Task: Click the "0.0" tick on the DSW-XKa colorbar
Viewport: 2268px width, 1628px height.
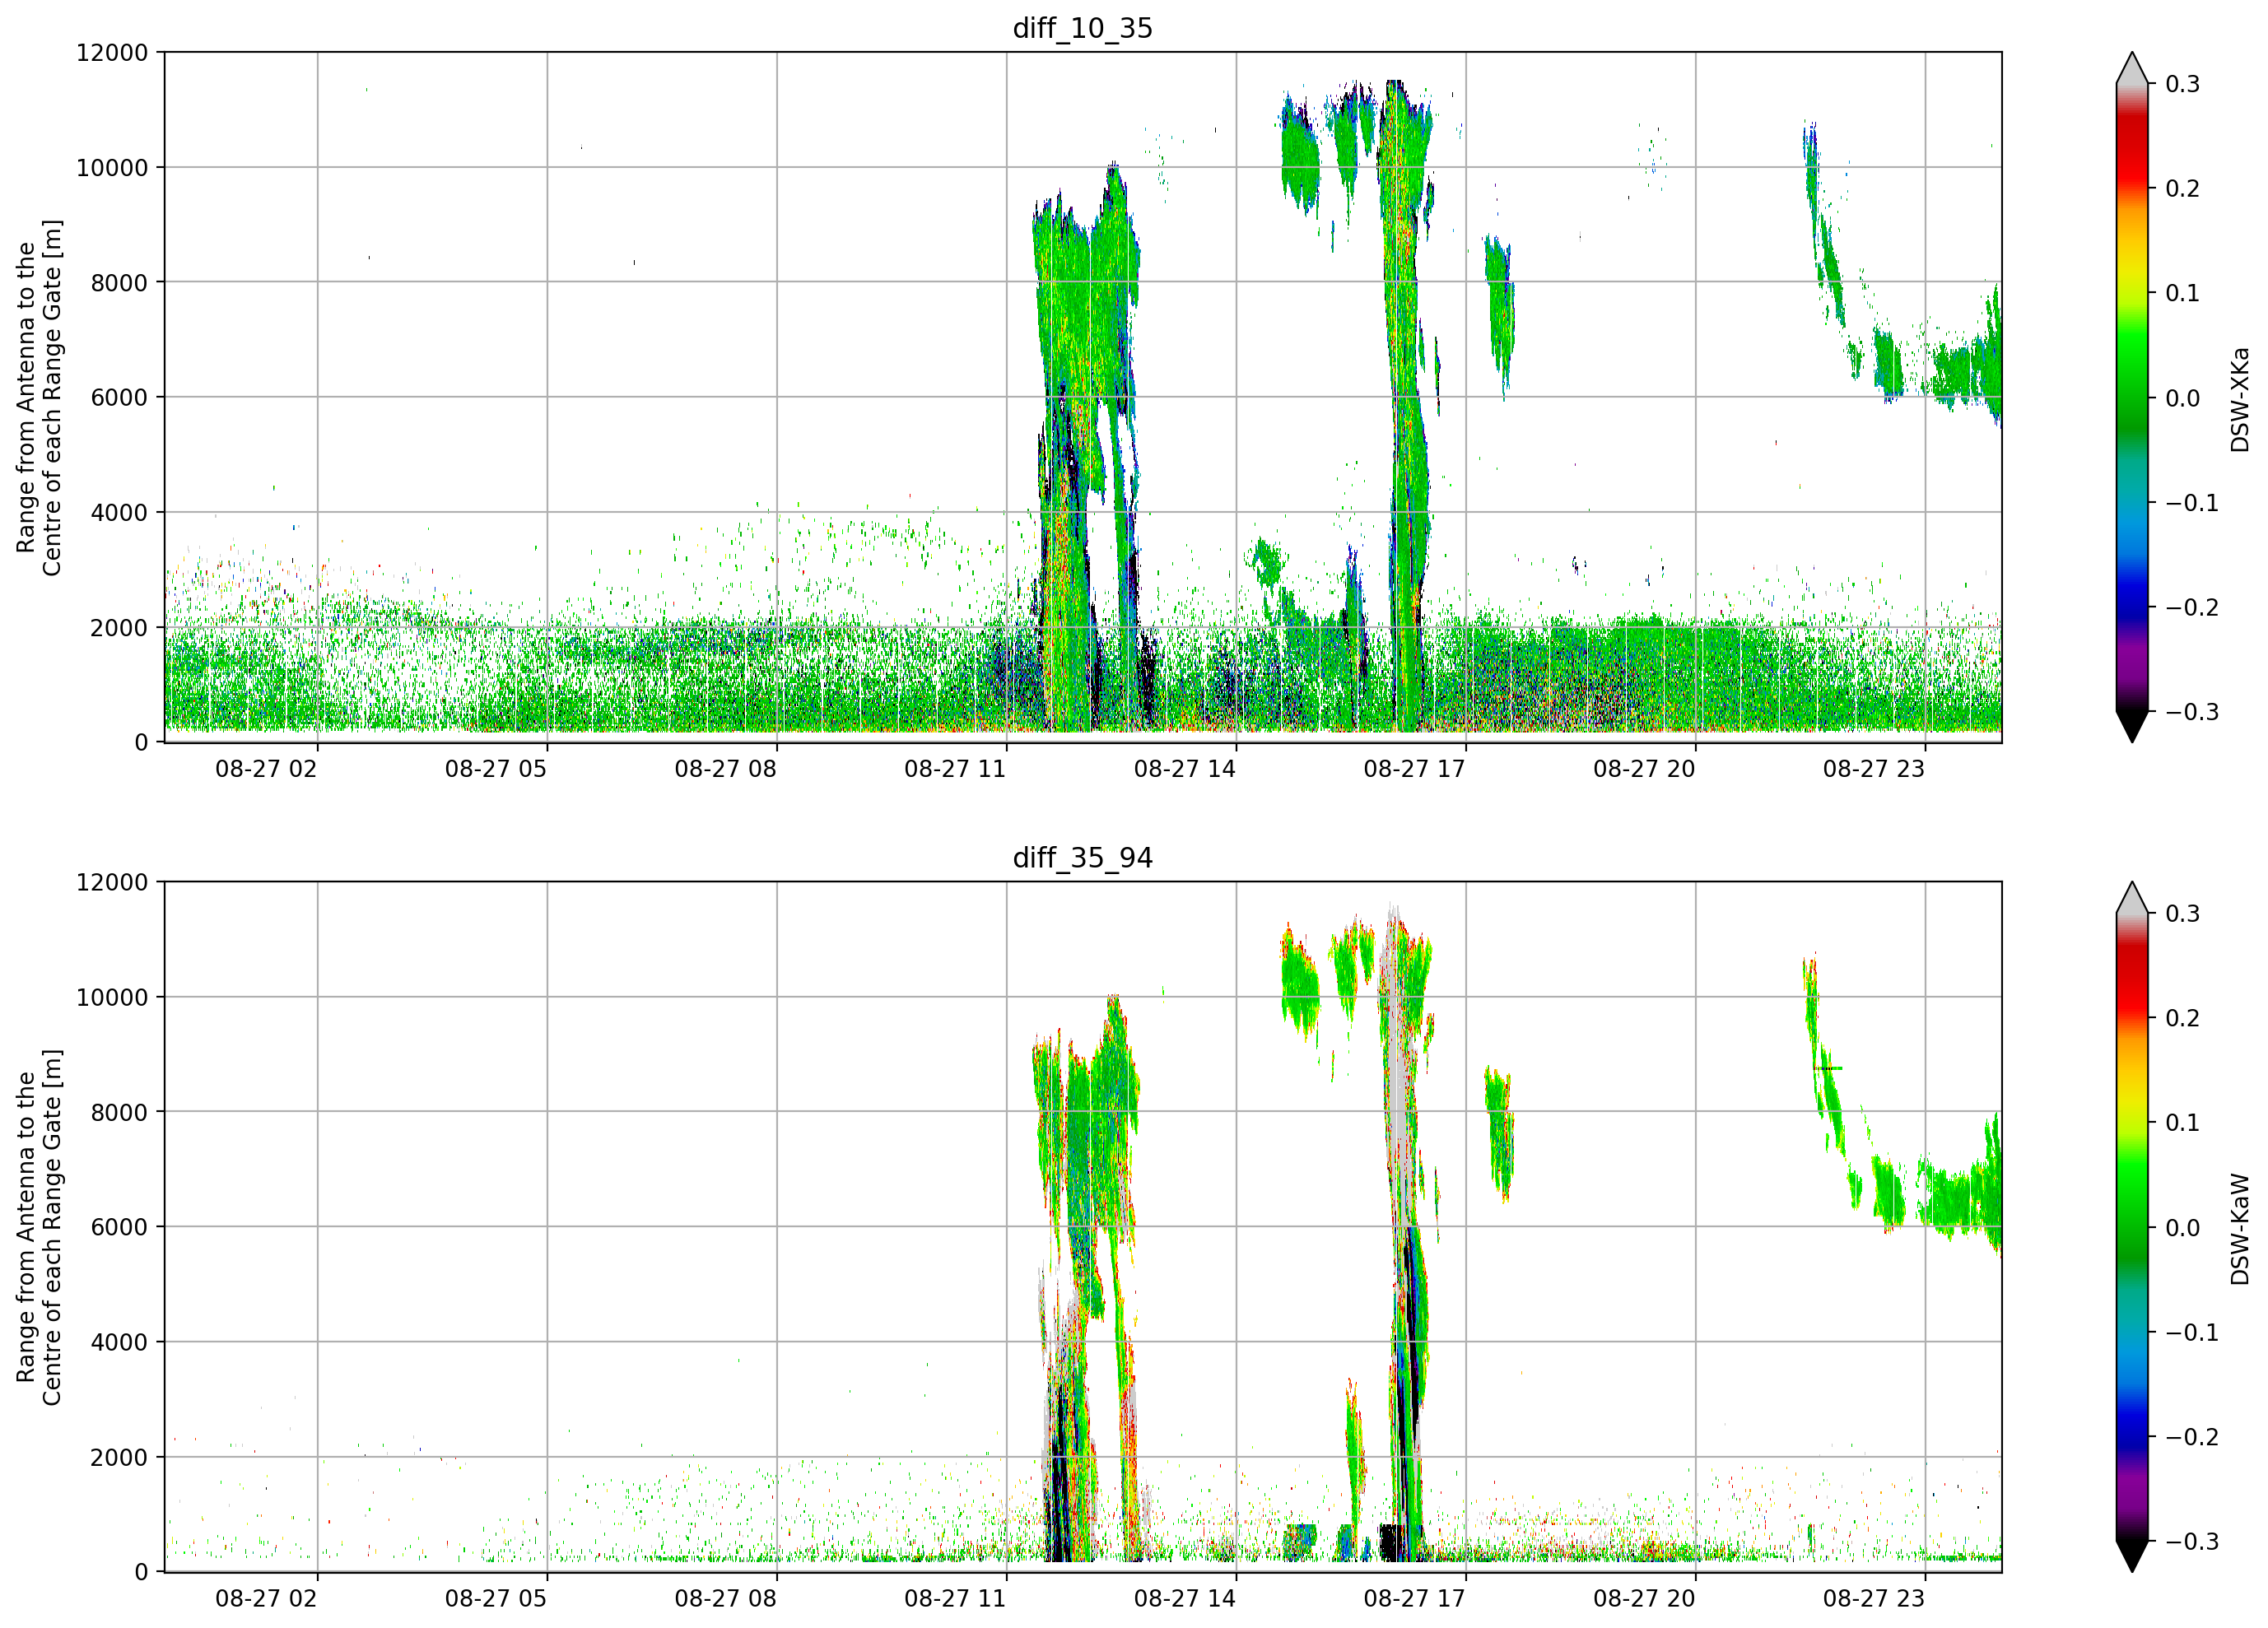Action: 2182,399
